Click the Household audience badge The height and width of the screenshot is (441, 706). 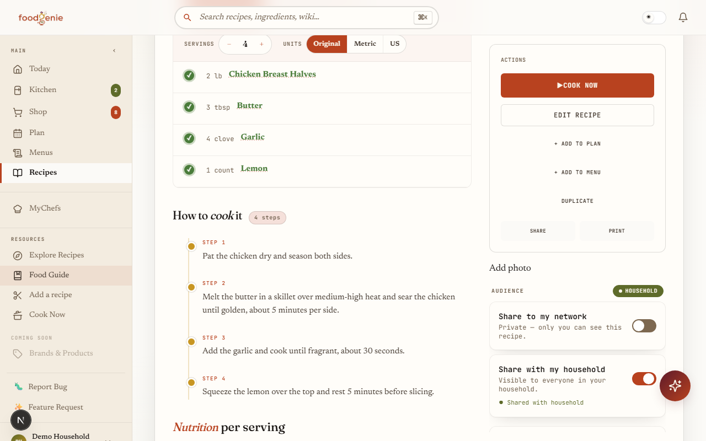tap(638, 291)
